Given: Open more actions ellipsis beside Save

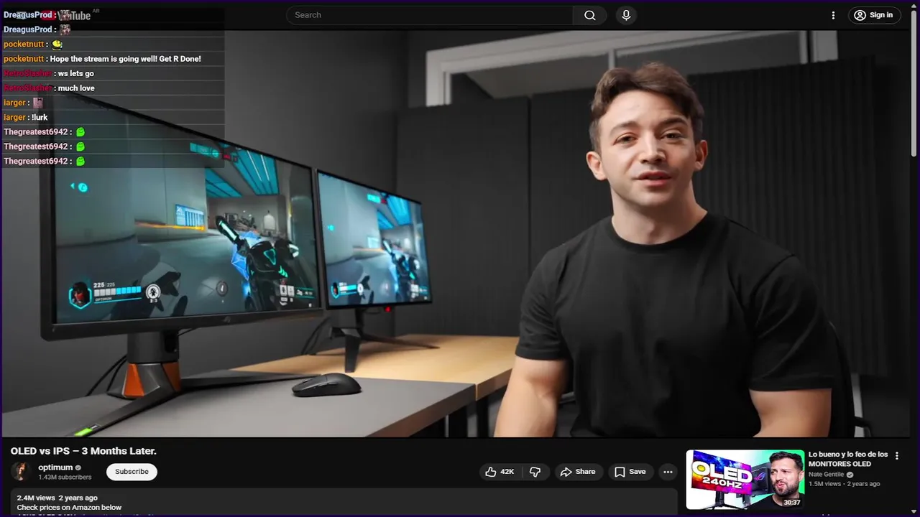Looking at the screenshot, I should point(668,472).
